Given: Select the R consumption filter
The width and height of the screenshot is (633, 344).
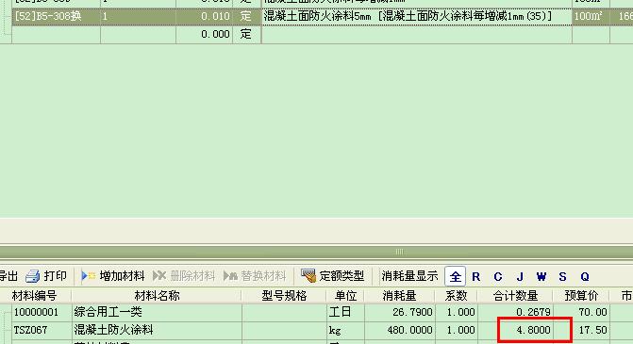Looking at the screenshot, I should coord(476,277).
